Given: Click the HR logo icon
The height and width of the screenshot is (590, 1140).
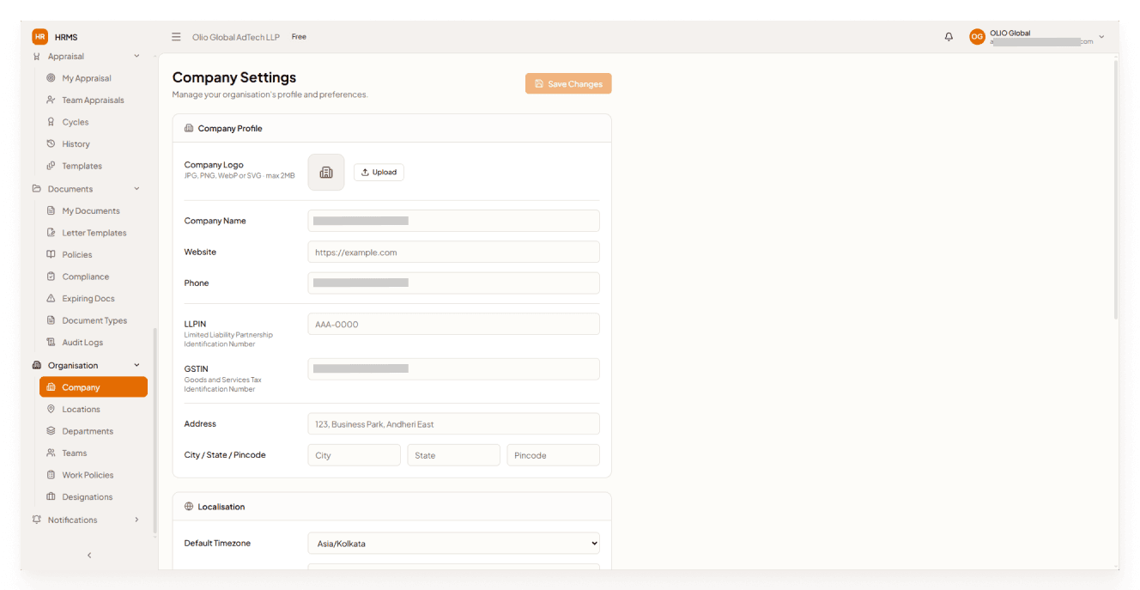Looking at the screenshot, I should click(39, 37).
